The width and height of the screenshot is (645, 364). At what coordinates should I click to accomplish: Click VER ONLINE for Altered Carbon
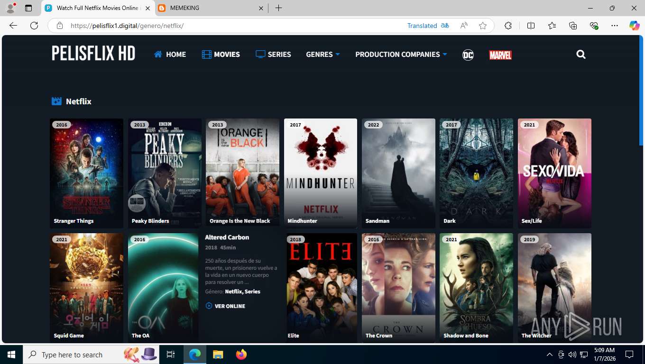[225, 306]
